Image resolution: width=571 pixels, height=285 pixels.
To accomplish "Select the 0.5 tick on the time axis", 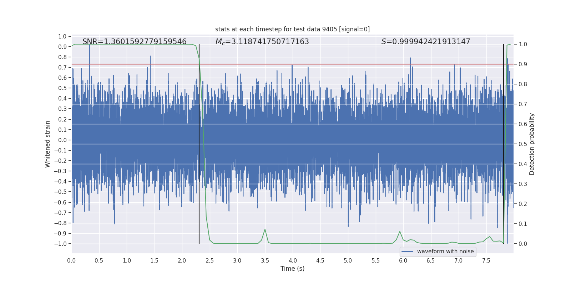I will pyautogui.click(x=99, y=261).
